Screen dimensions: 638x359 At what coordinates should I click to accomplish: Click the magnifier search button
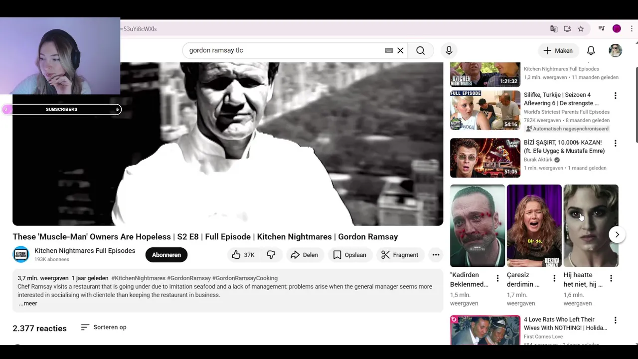point(421,50)
